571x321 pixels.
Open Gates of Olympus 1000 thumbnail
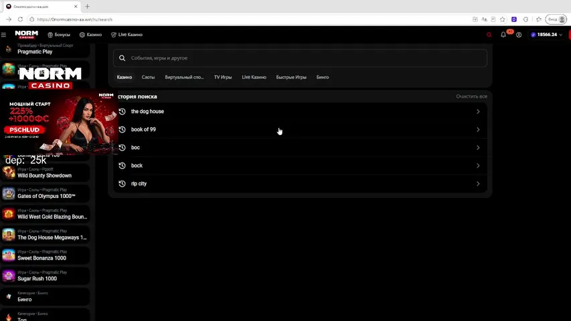pos(9,193)
